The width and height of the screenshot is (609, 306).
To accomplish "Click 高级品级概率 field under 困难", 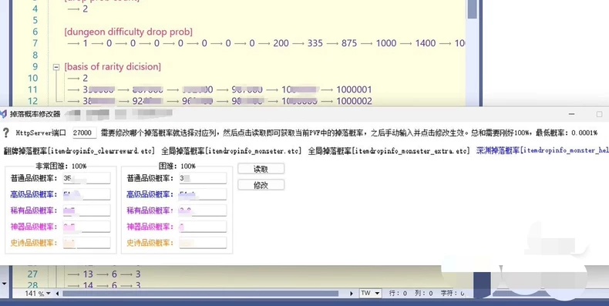I will pyautogui.click(x=203, y=194).
